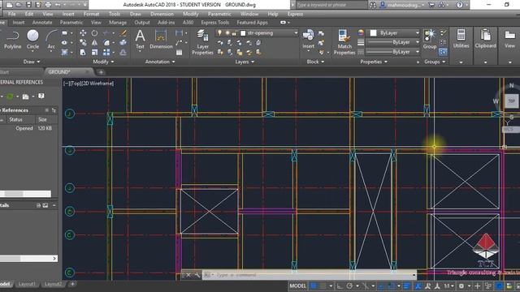Click the color wheel icon in Properties
The image size is (520, 292).
(361, 32)
